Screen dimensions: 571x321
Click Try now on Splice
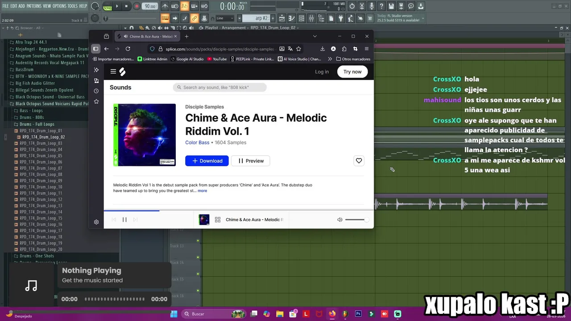tap(352, 72)
